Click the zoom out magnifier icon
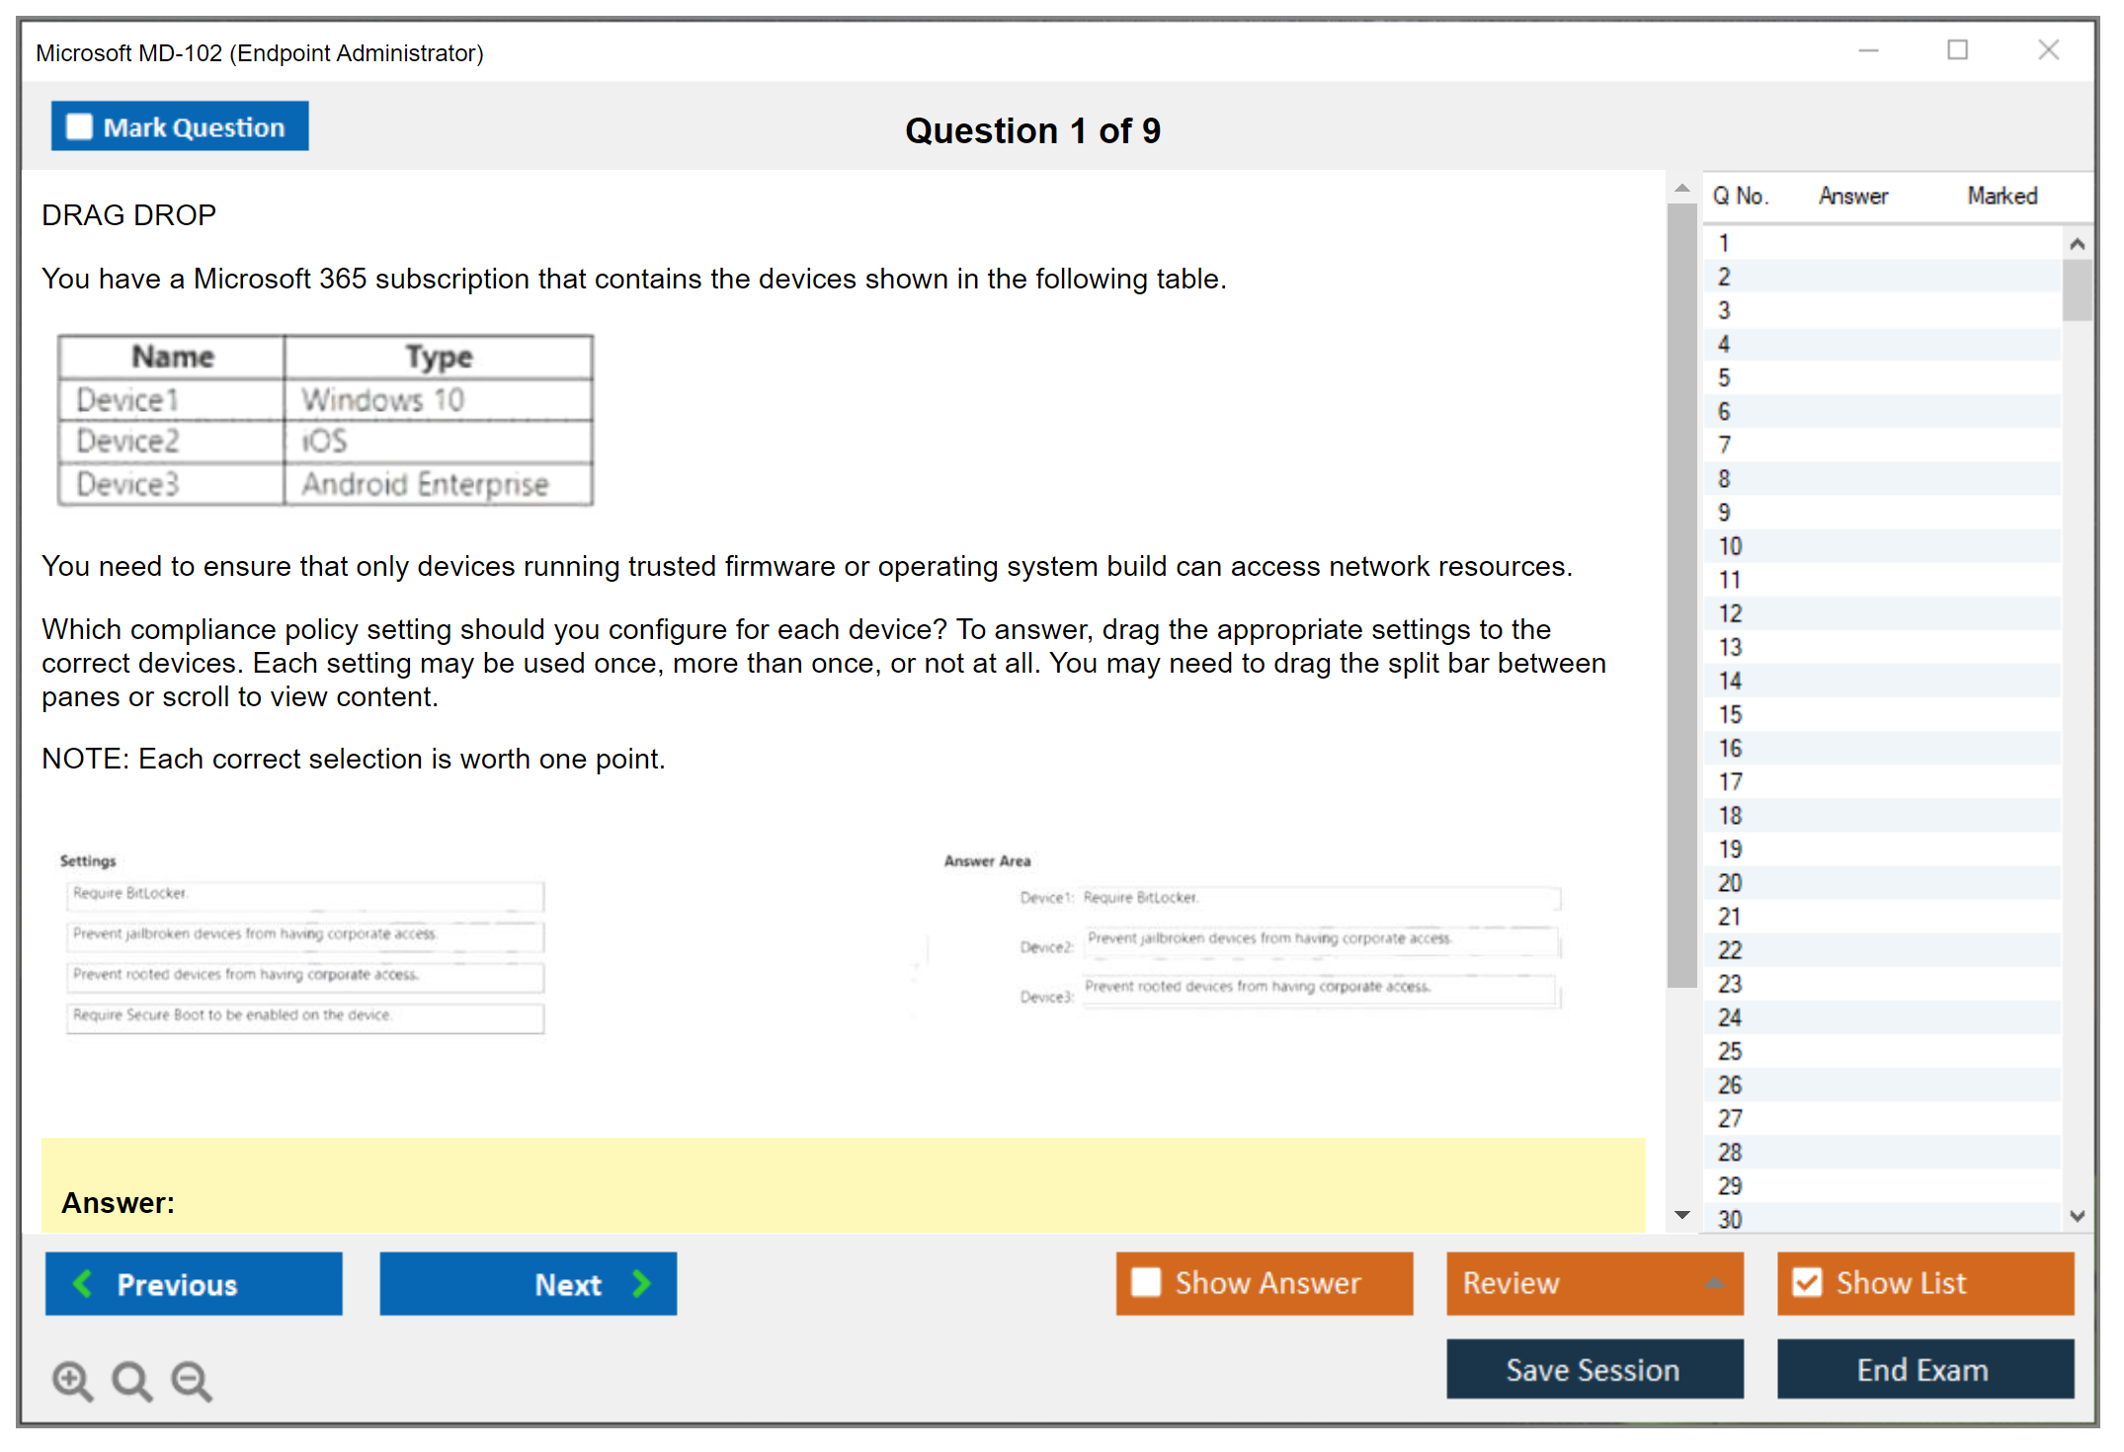This screenshot has width=2124, height=1452. [x=191, y=1380]
